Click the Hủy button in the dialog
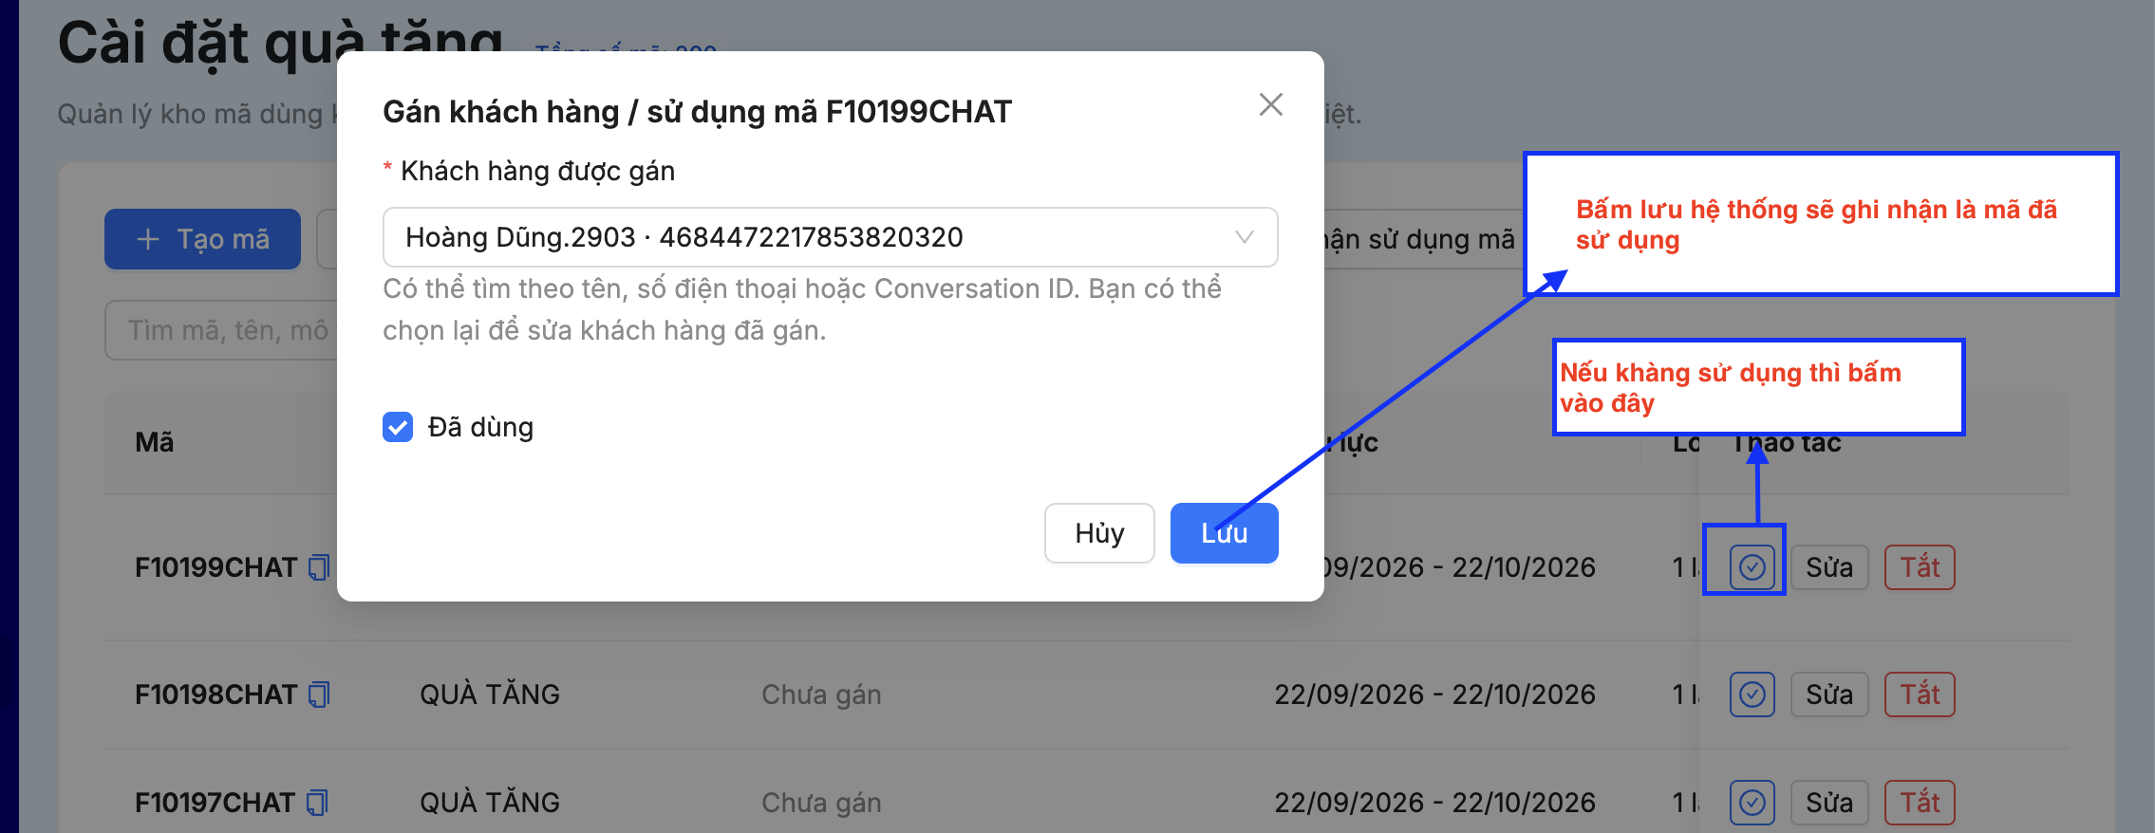The width and height of the screenshot is (2155, 833). [1099, 533]
